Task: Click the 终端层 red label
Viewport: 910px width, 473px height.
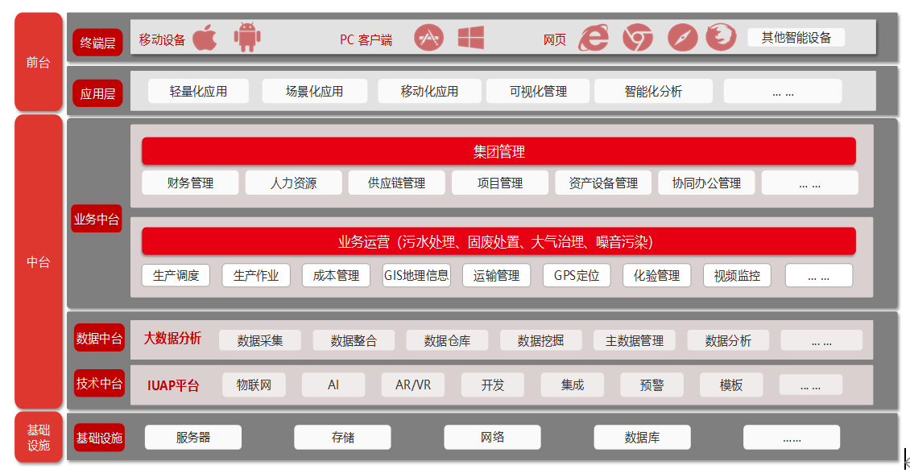Action: [x=97, y=43]
